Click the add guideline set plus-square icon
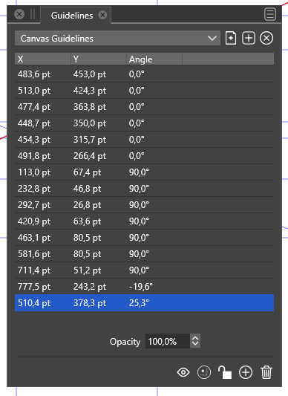This screenshot has width=288, height=396. 249,38
